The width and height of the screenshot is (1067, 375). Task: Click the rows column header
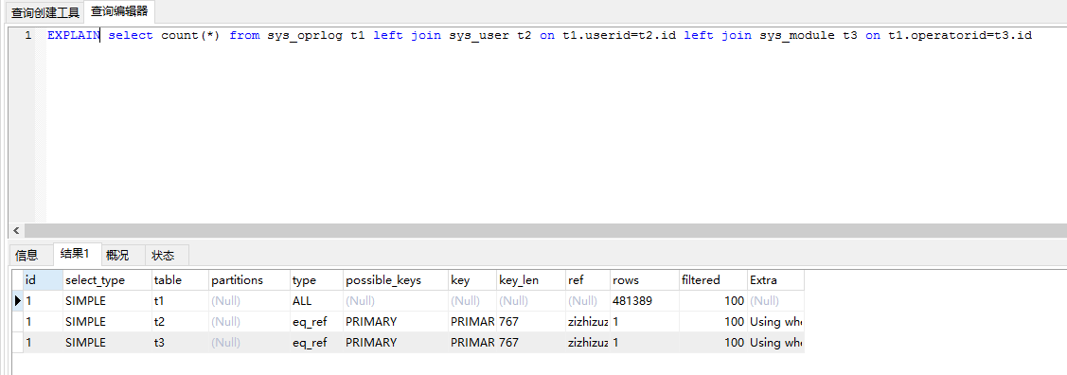pos(645,279)
